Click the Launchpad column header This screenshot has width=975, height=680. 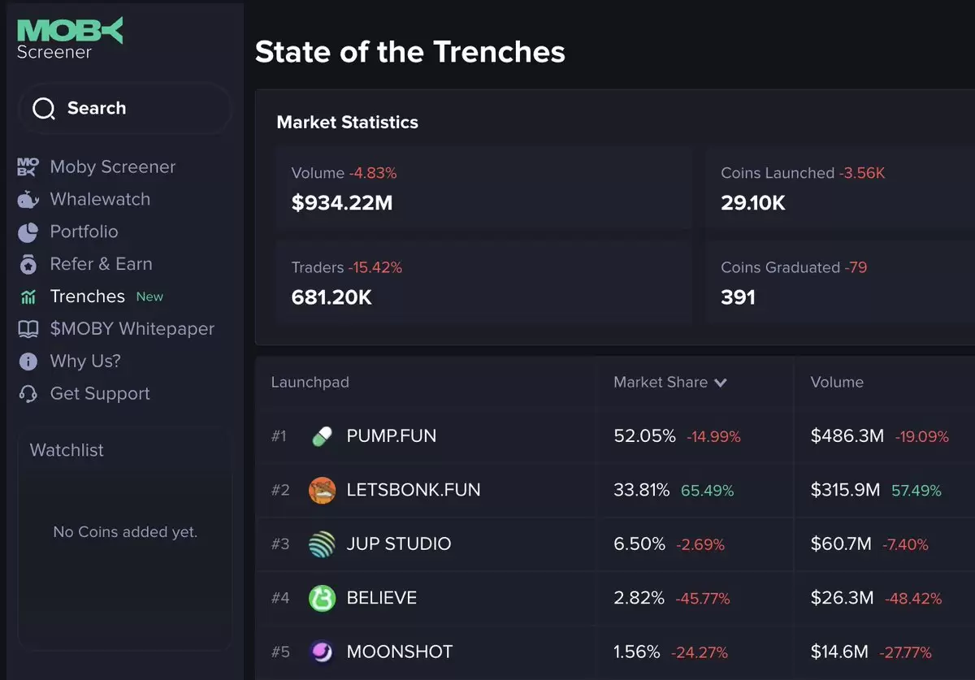point(310,383)
